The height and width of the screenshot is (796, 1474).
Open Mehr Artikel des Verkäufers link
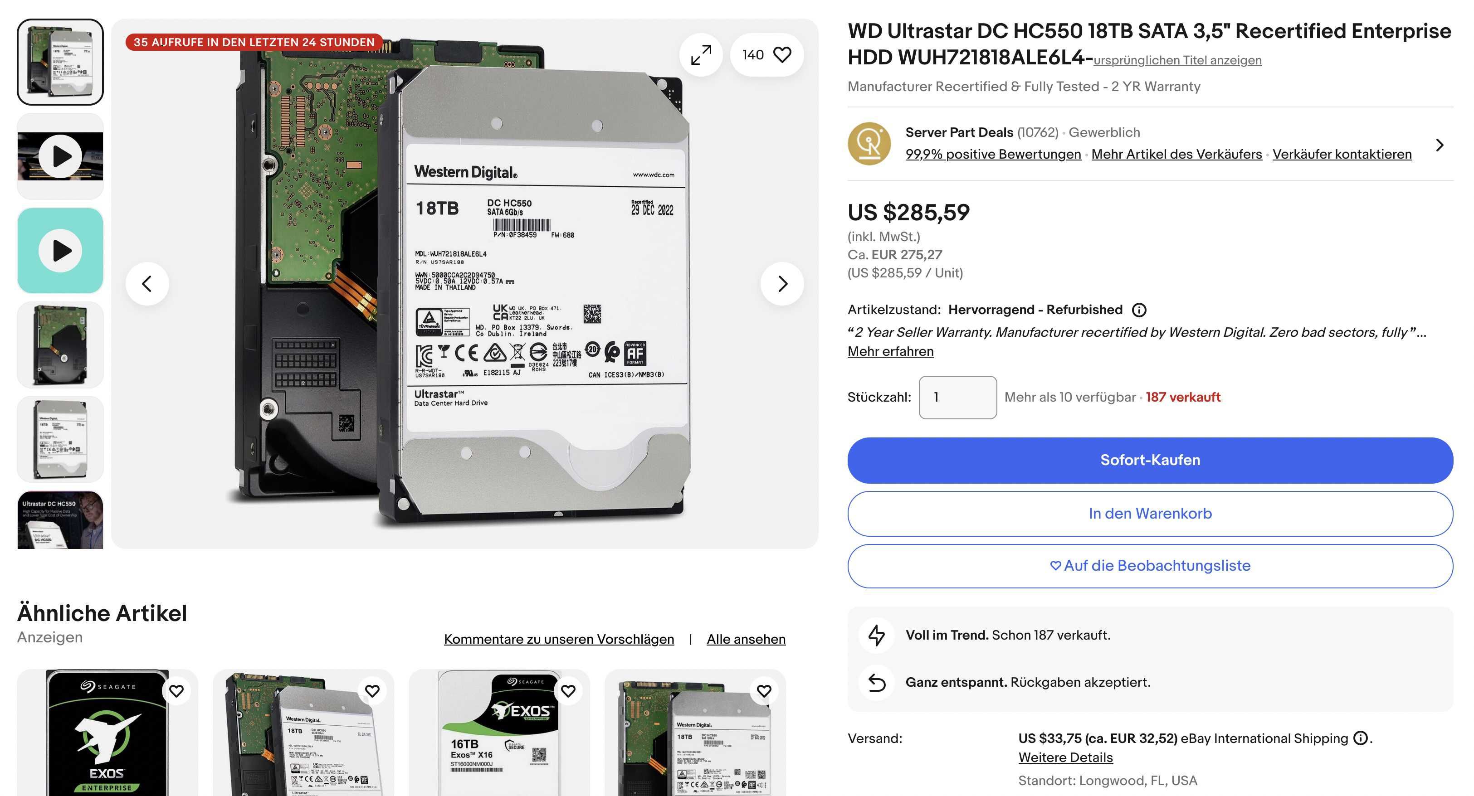[x=1176, y=154]
